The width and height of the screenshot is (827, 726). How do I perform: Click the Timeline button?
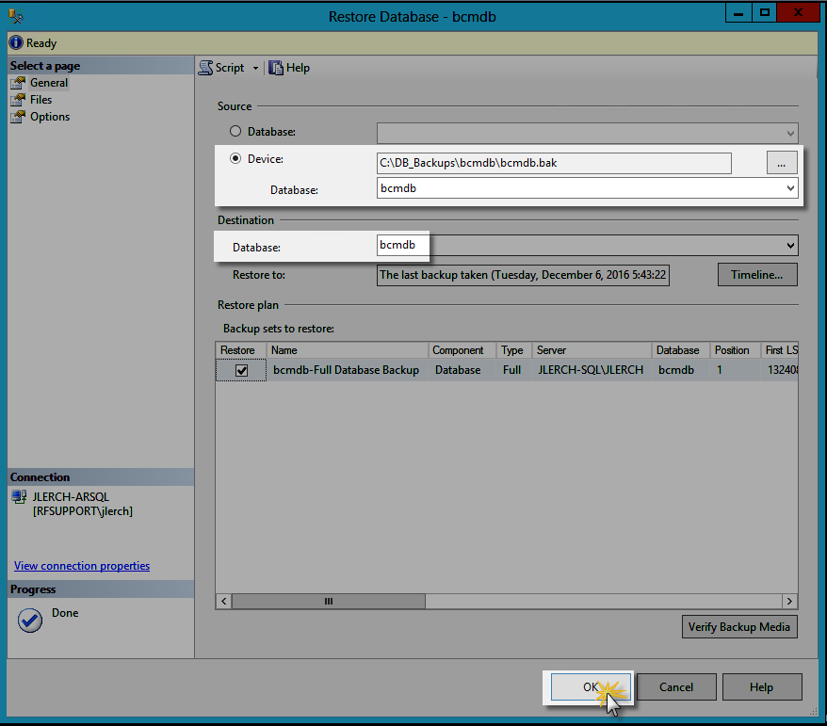point(757,275)
